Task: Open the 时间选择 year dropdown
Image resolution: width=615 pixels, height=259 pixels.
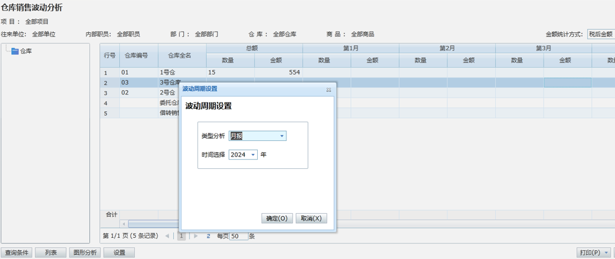Action: (253, 155)
